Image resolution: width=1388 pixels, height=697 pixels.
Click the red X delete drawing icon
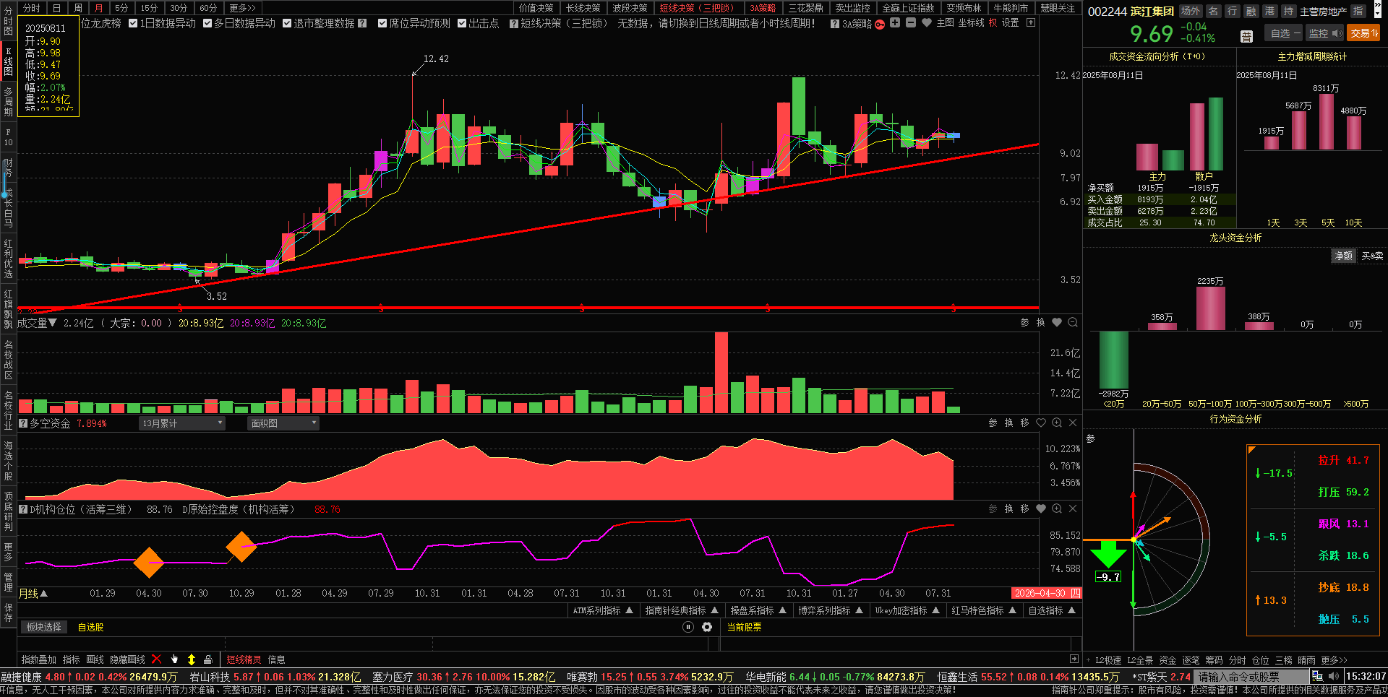(x=157, y=659)
